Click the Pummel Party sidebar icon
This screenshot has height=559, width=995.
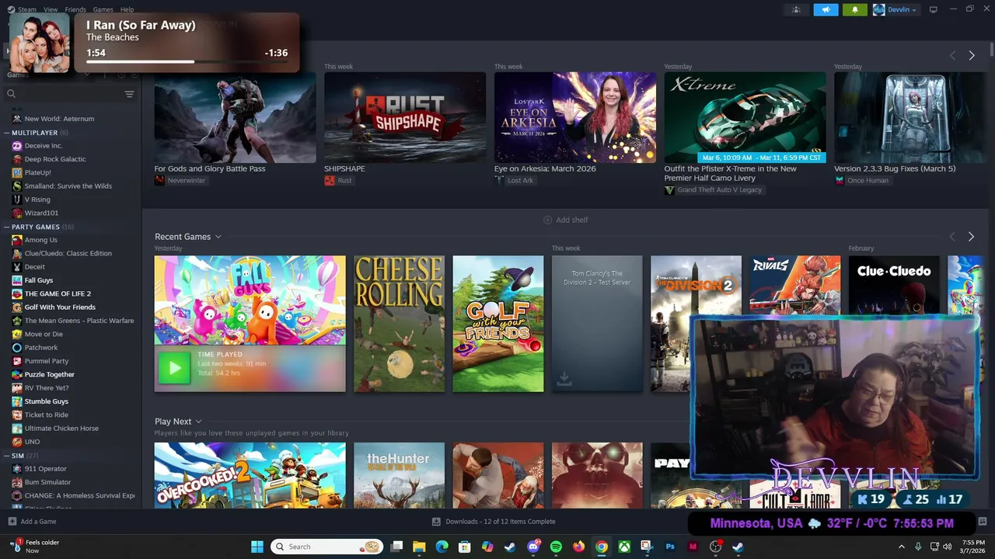click(x=17, y=361)
